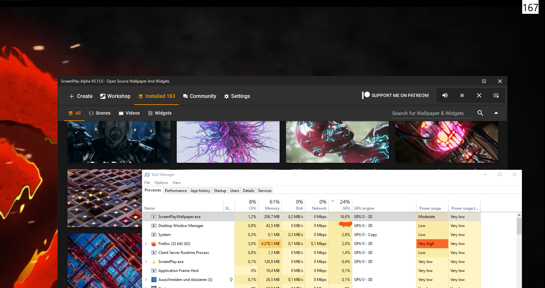Screen dimensions: 545x288
Task: Sort processes by Disk column
Action: click(x=293, y=205)
